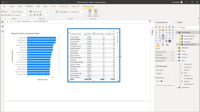Select the matrix visual icon
This screenshot has height=112, width=200.
[x=166, y=38]
